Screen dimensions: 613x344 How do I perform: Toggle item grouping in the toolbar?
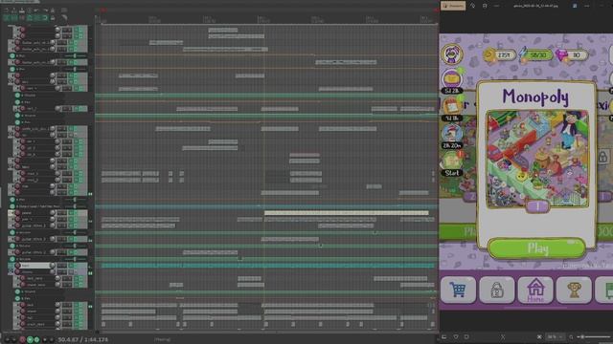pyautogui.click(x=14, y=18)
